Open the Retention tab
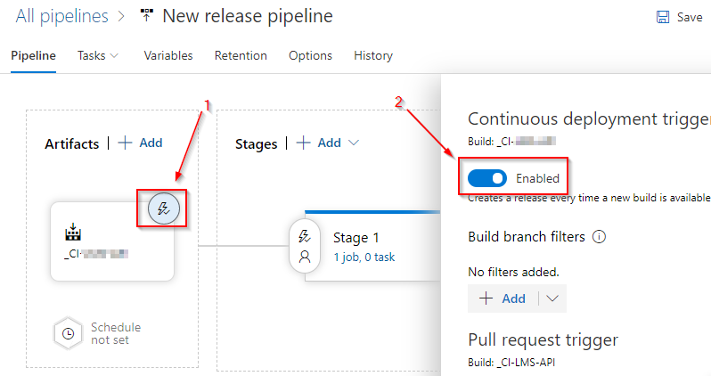 coord(241,55)
